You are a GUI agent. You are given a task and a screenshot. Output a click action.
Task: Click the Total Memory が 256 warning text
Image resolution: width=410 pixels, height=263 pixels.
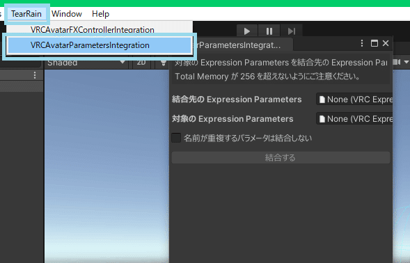(268, 77)
